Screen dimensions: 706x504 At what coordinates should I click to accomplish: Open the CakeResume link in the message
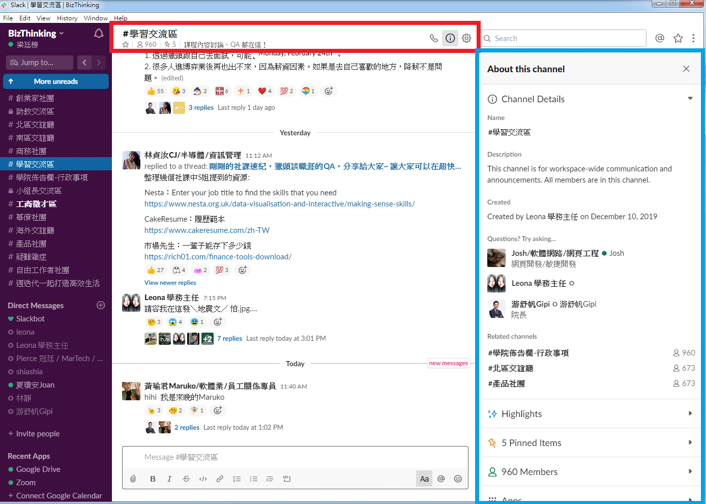coord(207,230)
